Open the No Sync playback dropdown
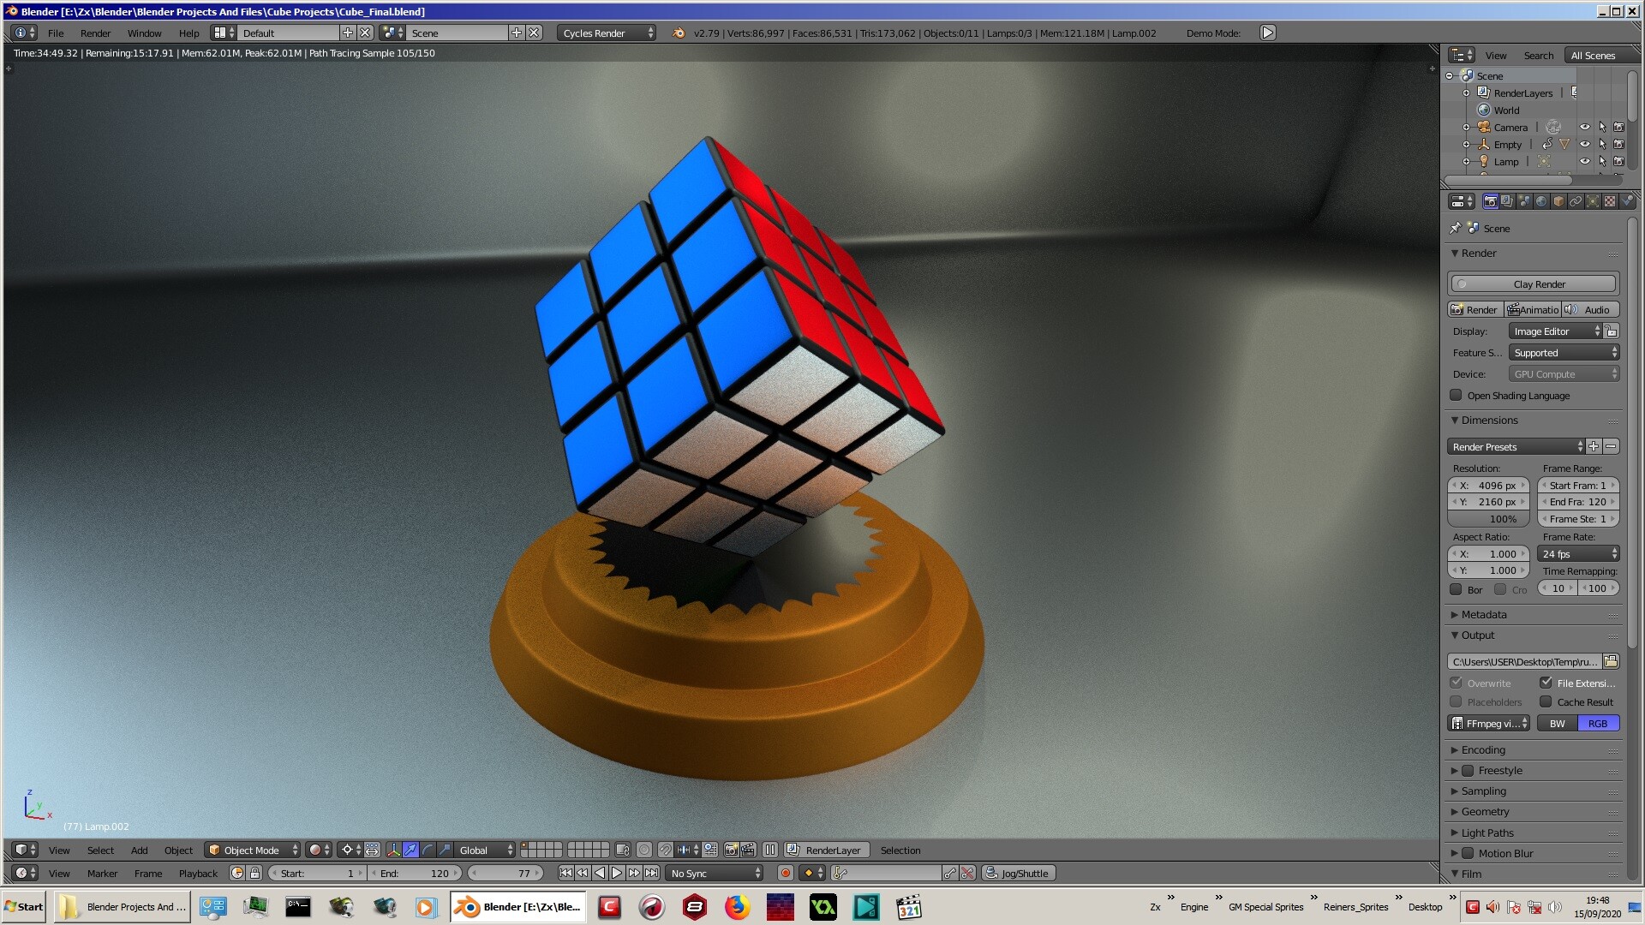The width and height of the screenshot is (1645, 925). tap(714, 873)
